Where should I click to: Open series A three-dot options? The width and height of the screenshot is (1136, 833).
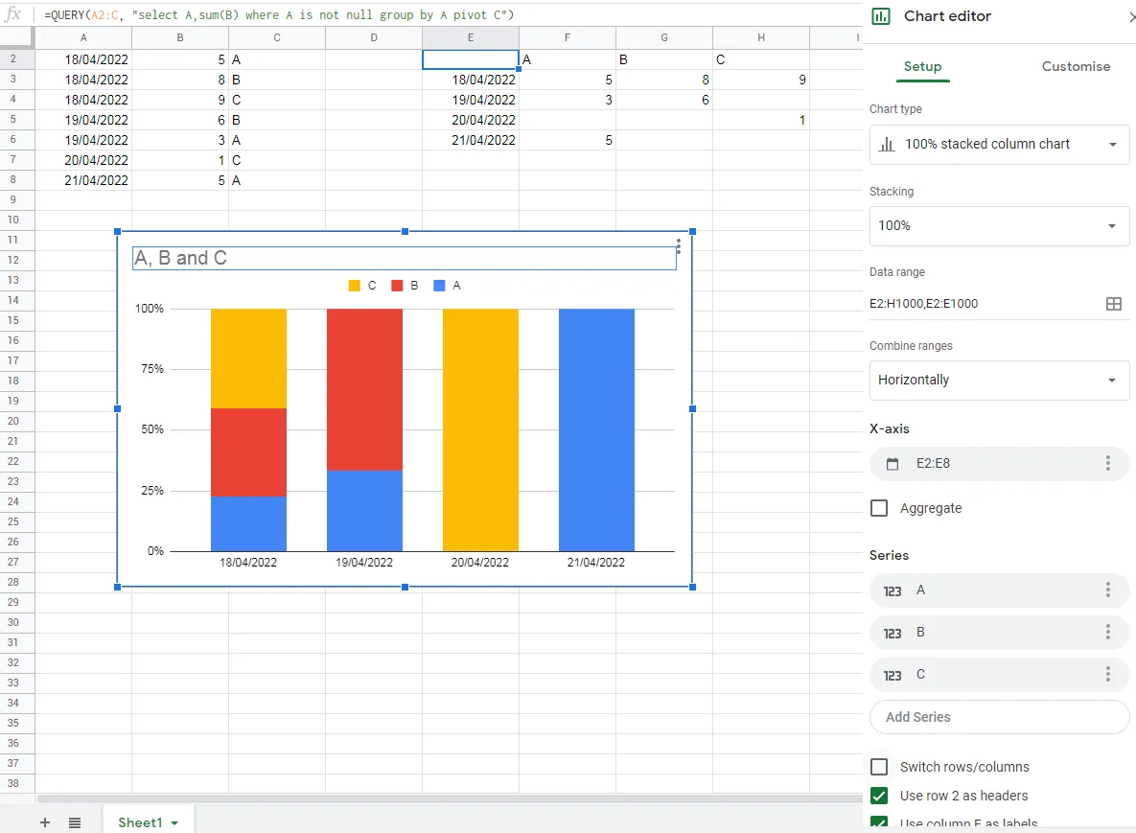[x=1108, y=590]
